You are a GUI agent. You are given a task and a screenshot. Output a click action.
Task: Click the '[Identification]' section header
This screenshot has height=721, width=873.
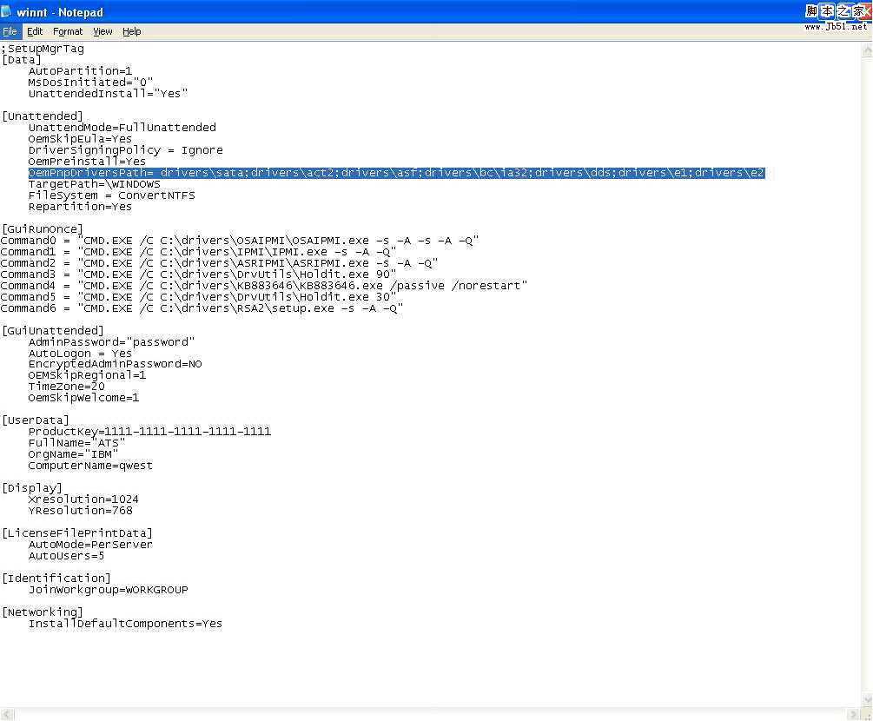pyautogui.click(x=56, y=579)
